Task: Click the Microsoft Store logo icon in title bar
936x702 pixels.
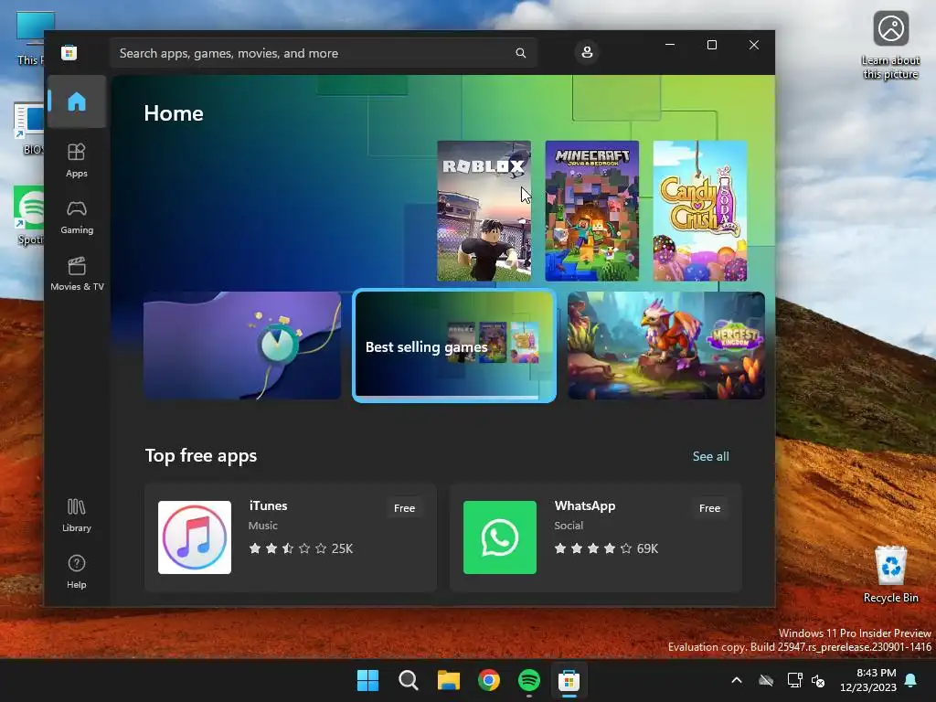Action: pyautogui.click(x=69, y=52)
